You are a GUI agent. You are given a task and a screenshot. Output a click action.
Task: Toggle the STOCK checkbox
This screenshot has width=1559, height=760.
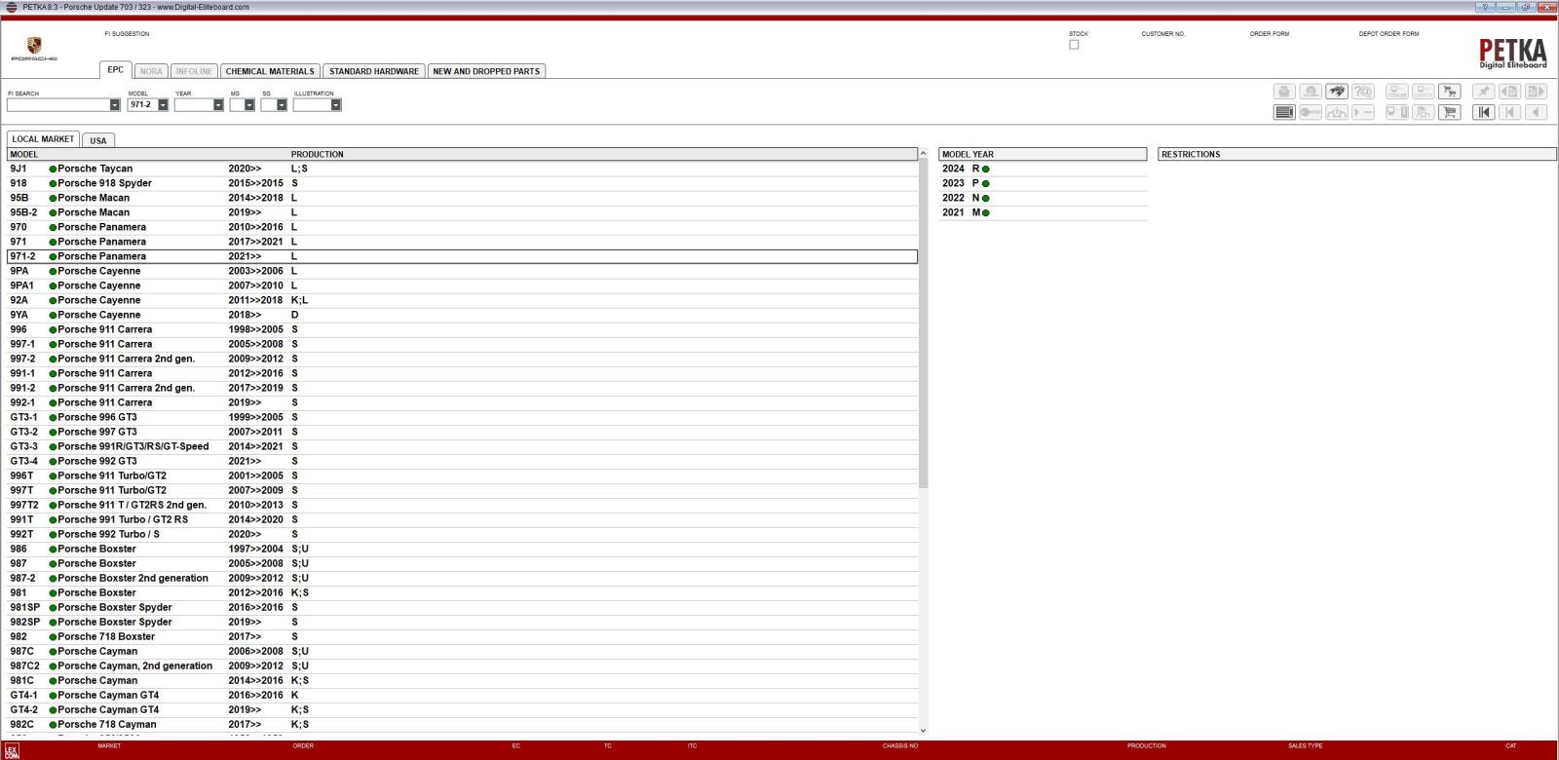pyautogui.click(x=1074, y=45)
